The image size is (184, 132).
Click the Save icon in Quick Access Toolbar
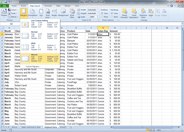click(x=6, y=2)
